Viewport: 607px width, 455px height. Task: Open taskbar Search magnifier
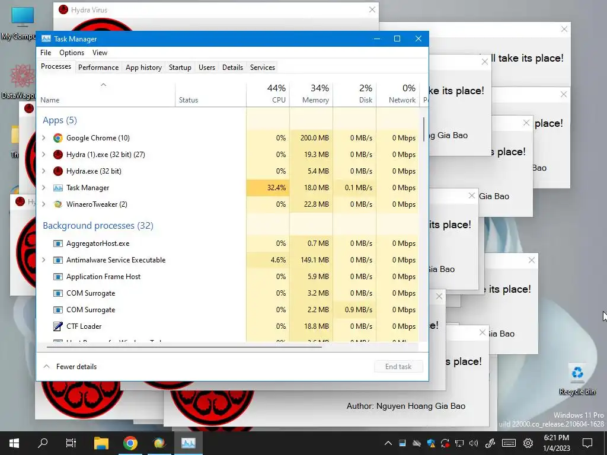43,443
